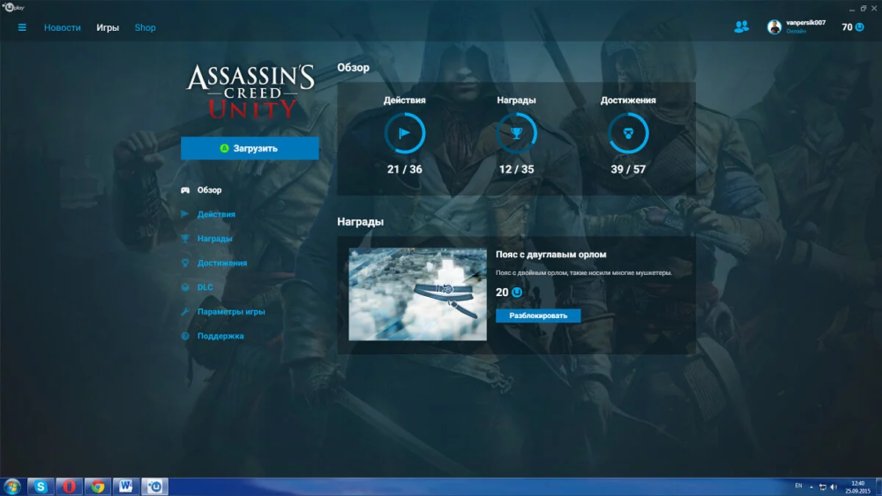Image resolution: width=882 pixels, height=496 pixels.
Task: Click the Uplay coin icon beside 20
Action: [517, 292]
